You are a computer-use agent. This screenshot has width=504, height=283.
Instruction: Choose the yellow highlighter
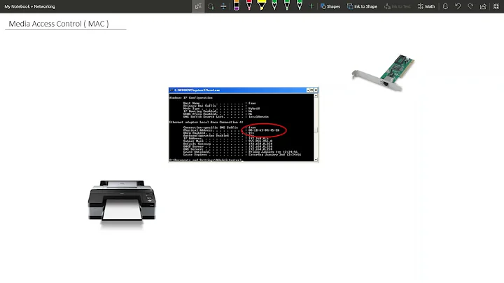tap(262, 5)
